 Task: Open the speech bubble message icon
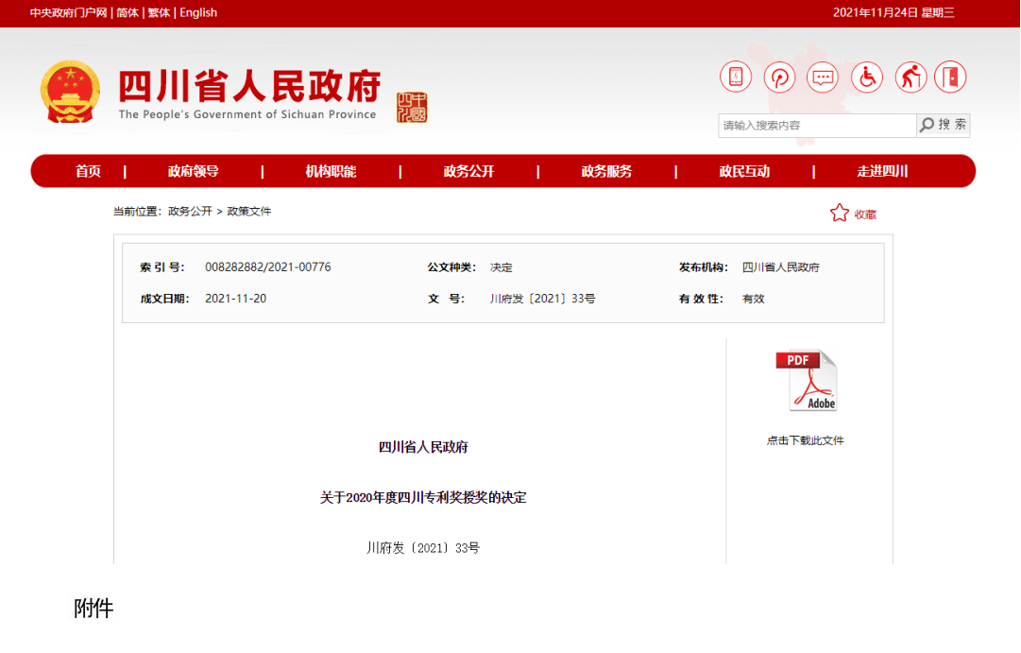pos(823,77)
